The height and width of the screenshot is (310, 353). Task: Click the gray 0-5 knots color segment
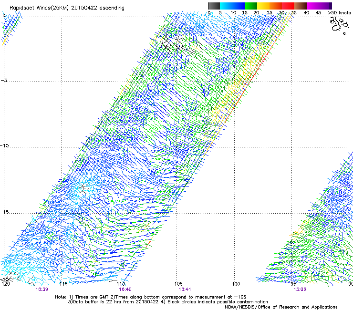coord(214,6)
